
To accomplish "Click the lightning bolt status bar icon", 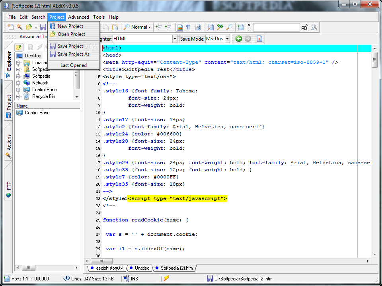I will (166, 278).
